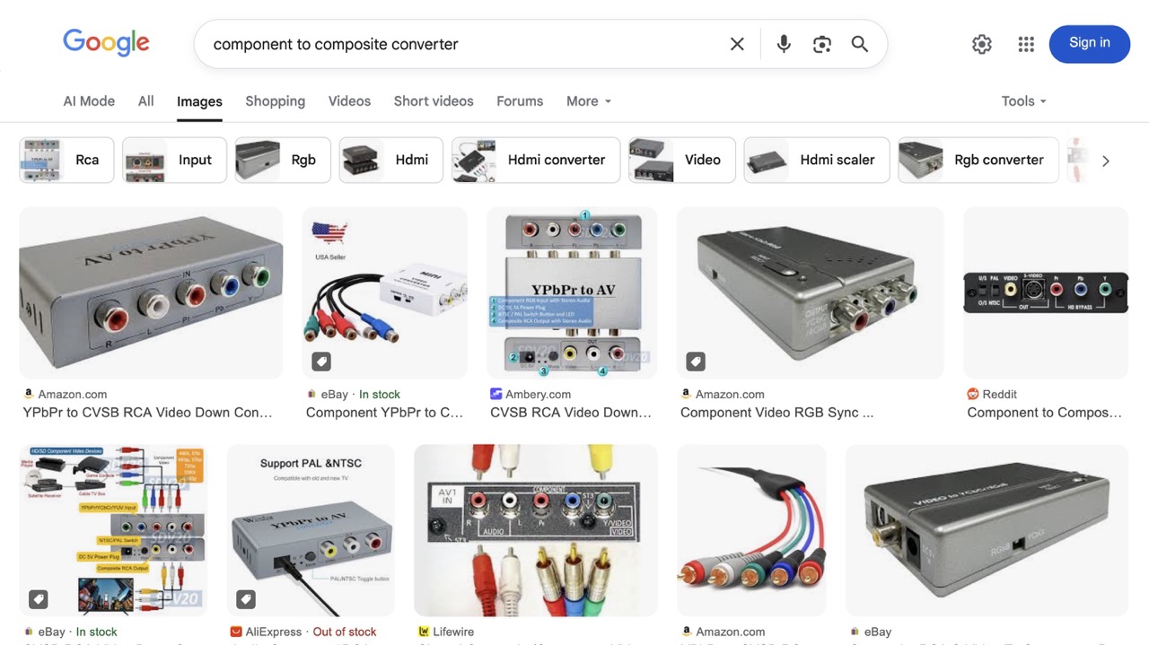The width and height of the screenshot is (1149, 645).
Task: Click the Google logo
Action: 106,43
